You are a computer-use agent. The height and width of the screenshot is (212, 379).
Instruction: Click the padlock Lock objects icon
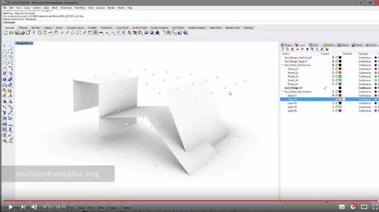tap(129, 32)
